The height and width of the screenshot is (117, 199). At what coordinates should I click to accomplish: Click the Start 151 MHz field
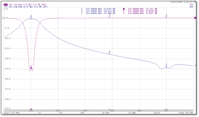tap(12, 113)
